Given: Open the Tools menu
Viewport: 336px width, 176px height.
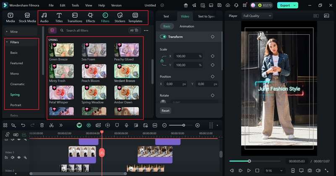Looking at the screenshot, I should (75, 5).
